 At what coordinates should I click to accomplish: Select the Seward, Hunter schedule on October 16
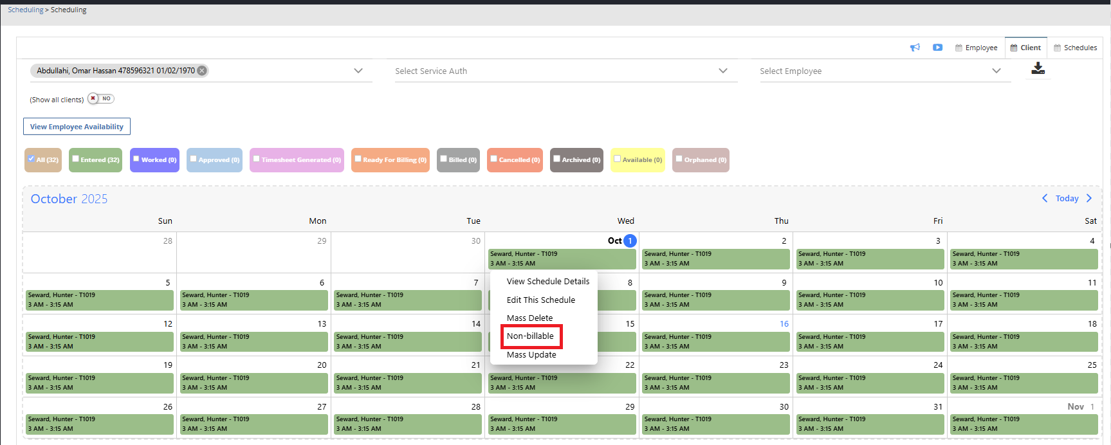(x=715, y=341)
